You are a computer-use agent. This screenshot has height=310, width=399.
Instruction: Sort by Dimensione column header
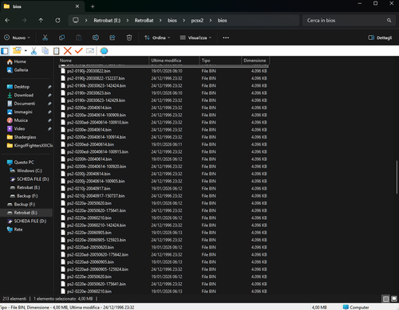coord(255,61)
